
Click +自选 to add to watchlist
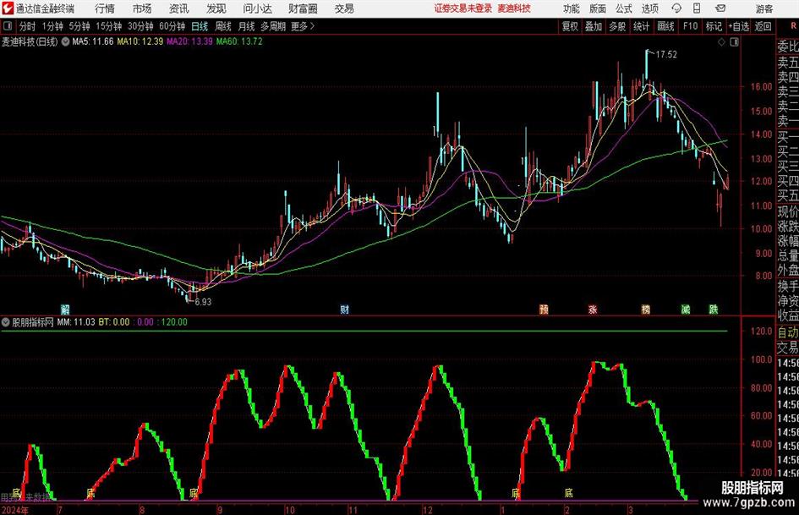[x=738, y=26]
